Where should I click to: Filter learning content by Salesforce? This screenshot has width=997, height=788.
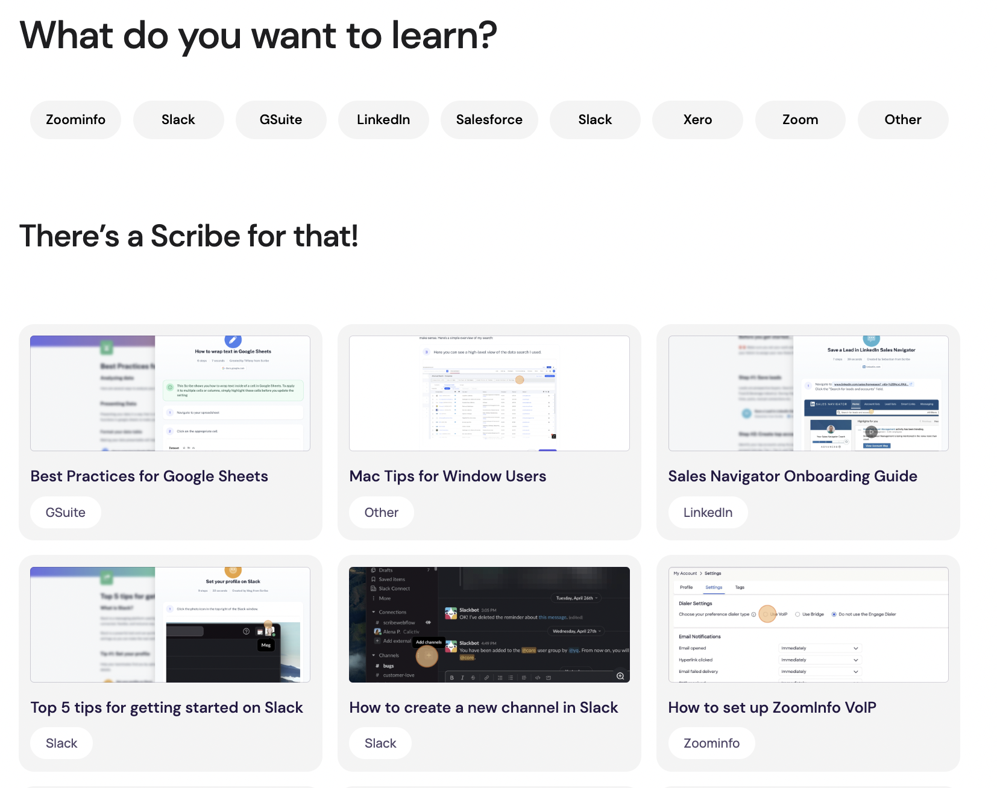pos(489,119)
